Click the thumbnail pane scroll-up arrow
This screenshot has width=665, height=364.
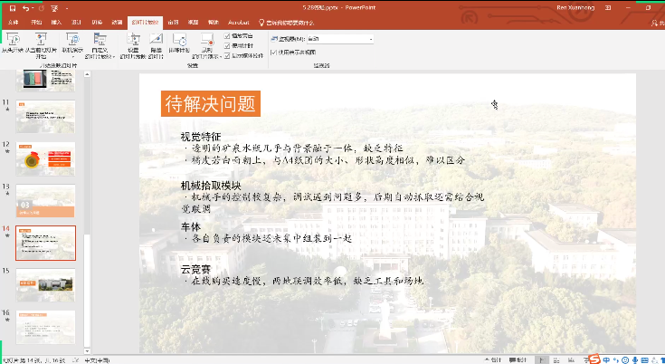(87, 74)
